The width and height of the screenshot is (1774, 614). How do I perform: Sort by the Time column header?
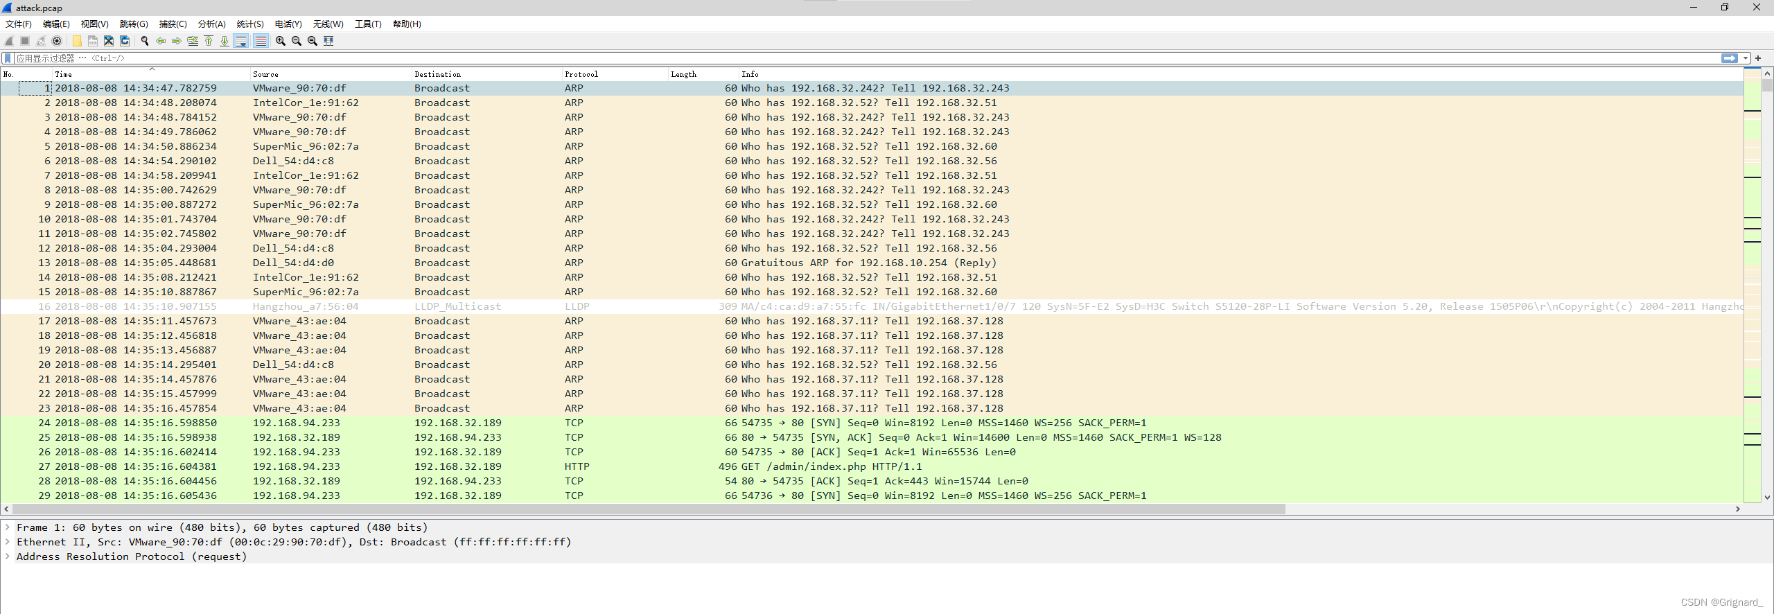[x=151, y=74]
